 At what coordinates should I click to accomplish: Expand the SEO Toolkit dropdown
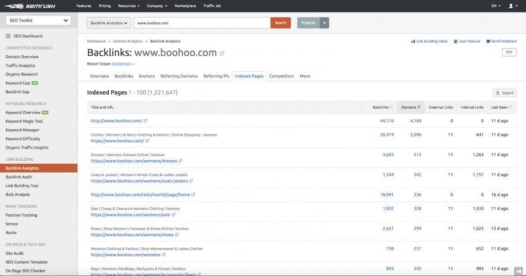coord(38,20)
